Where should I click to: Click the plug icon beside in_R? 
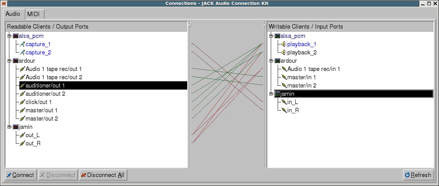[x=284, y=110]
